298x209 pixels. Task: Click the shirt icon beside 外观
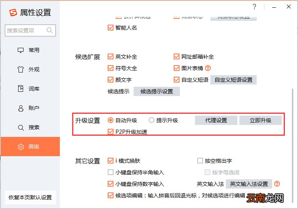pyautogui.click(x=20, y=69)
